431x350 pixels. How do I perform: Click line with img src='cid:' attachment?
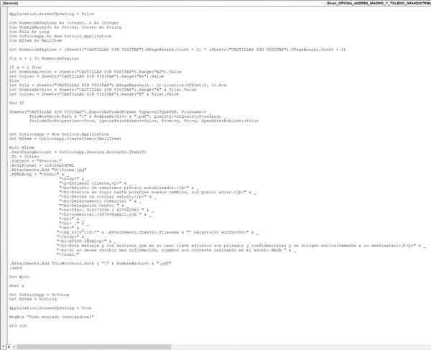[x=157, y=232]
